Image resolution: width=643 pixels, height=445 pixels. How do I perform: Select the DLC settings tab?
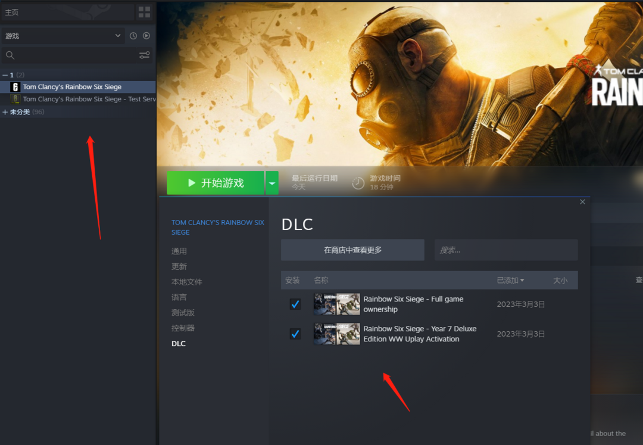point(179,344)
